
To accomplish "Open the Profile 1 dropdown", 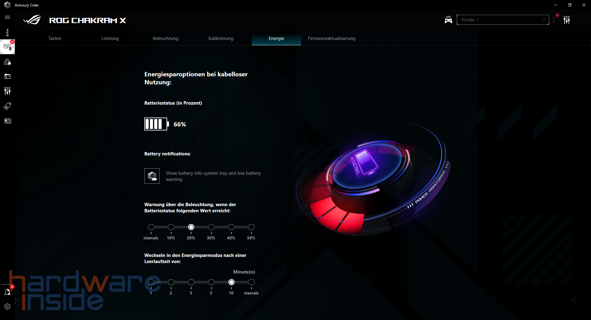I will (502, 20).
